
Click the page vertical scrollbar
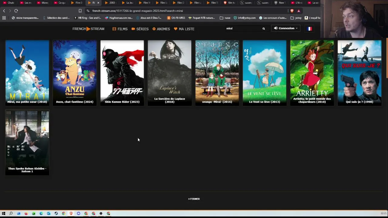pos(387,58)
